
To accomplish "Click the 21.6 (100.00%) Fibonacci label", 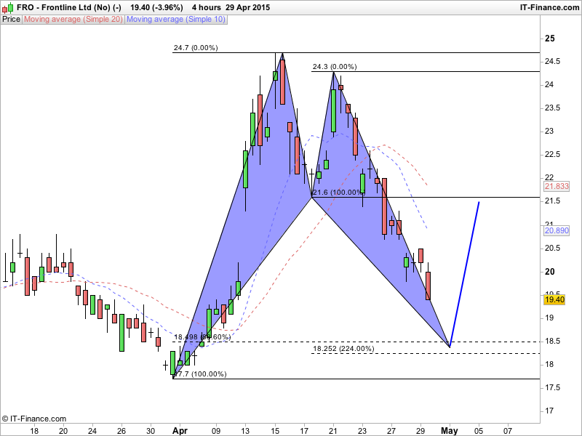I will (338, 192).
